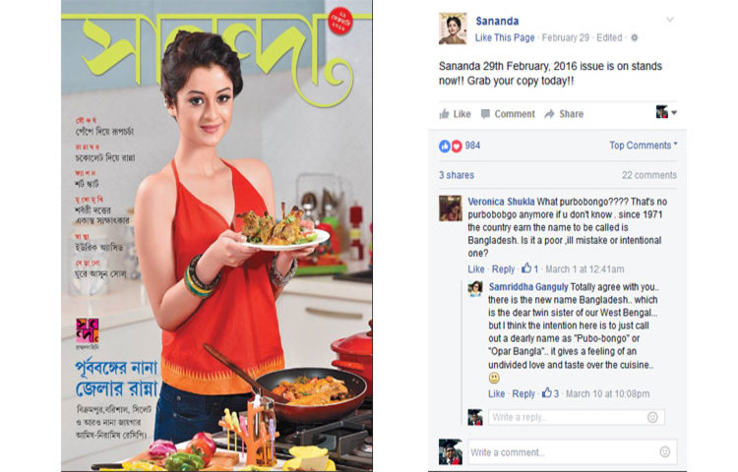Open emoji picker in the reply field

(x=652, y=417)
